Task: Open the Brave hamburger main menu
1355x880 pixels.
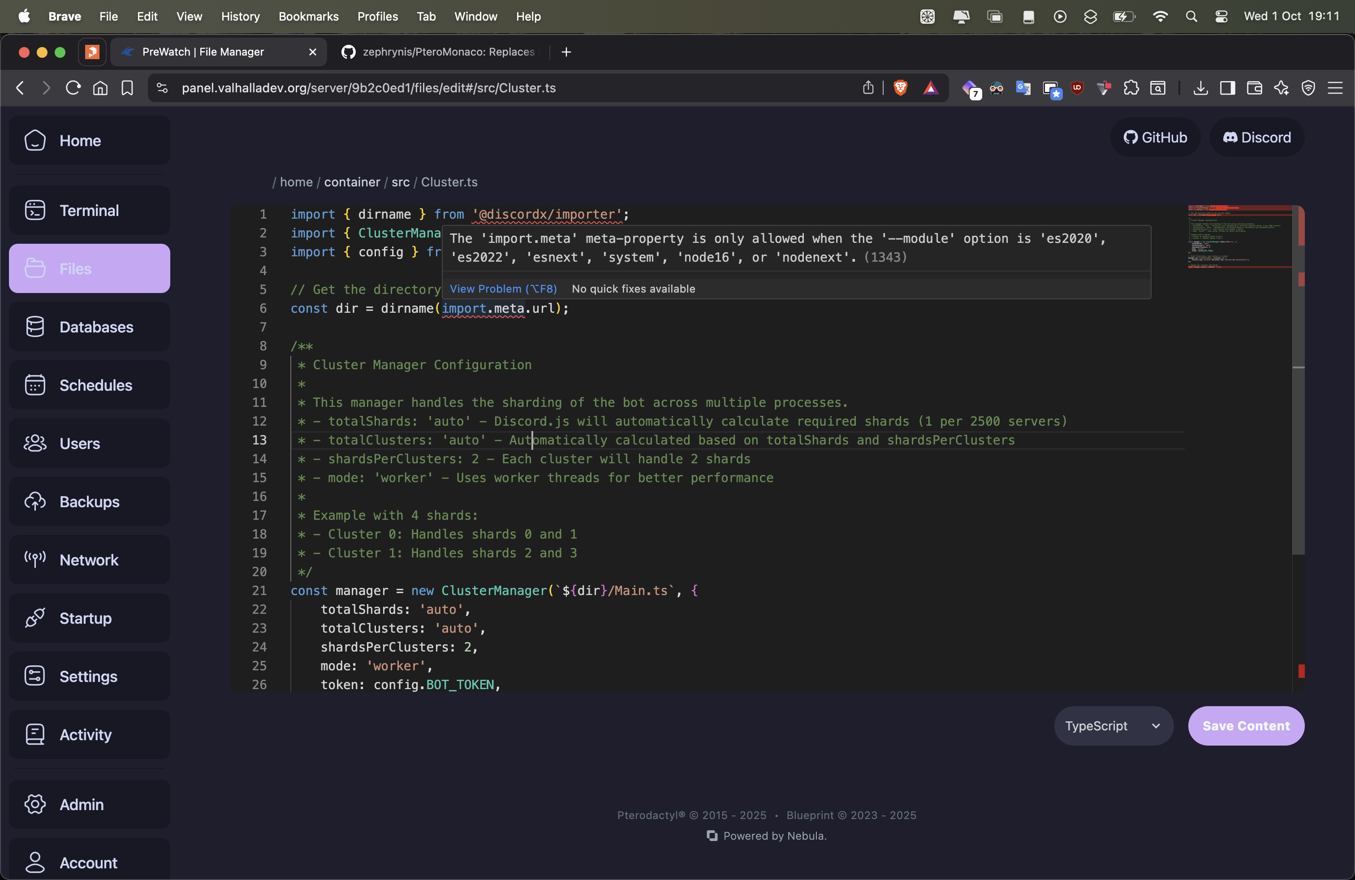Action: [x=1335, y=88]
